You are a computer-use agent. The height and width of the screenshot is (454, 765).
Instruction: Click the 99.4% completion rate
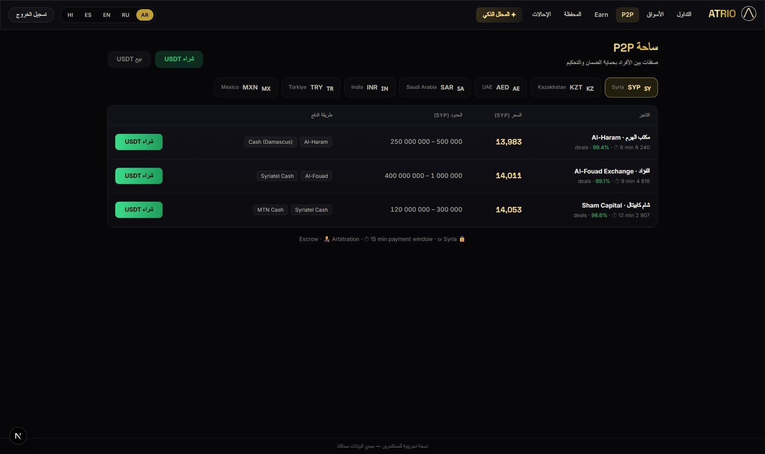tap(601, 147)
